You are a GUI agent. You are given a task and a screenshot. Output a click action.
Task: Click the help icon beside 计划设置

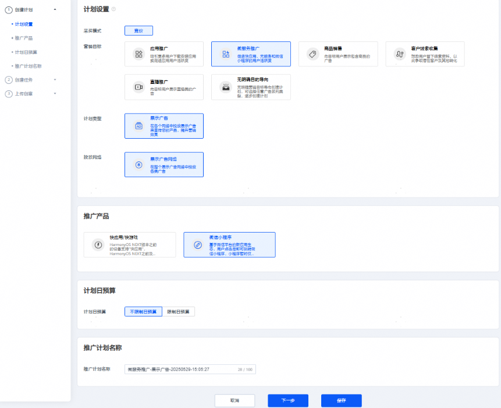(x=113, y=9)
